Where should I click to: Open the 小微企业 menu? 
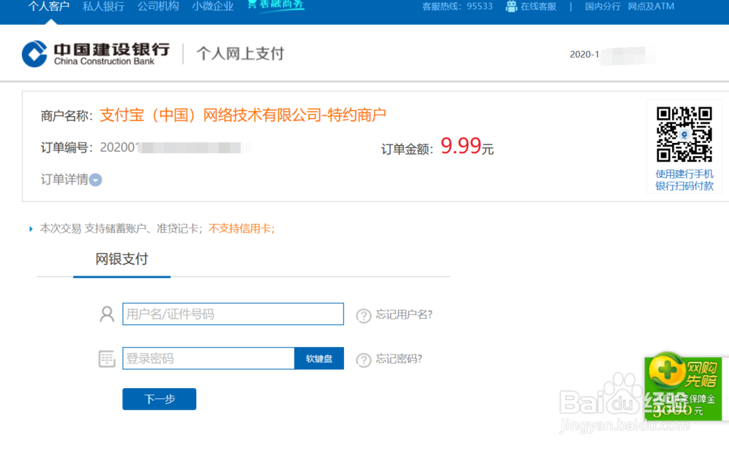(213, 6)
